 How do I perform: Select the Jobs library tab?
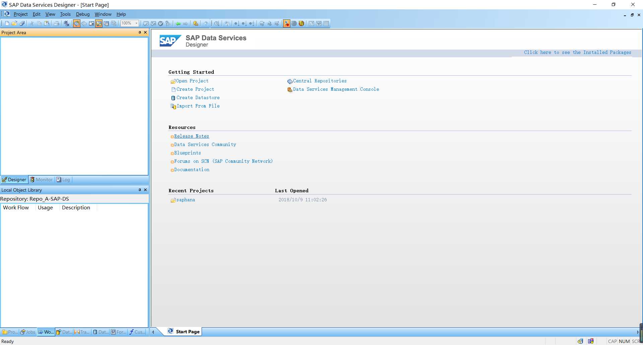click(x=28, y=332)
